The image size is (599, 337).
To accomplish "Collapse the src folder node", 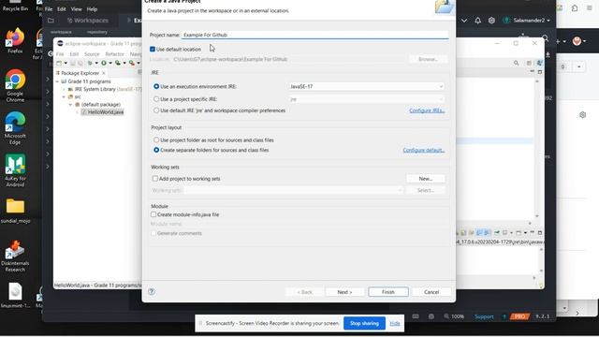I will [x=65, y=96].
